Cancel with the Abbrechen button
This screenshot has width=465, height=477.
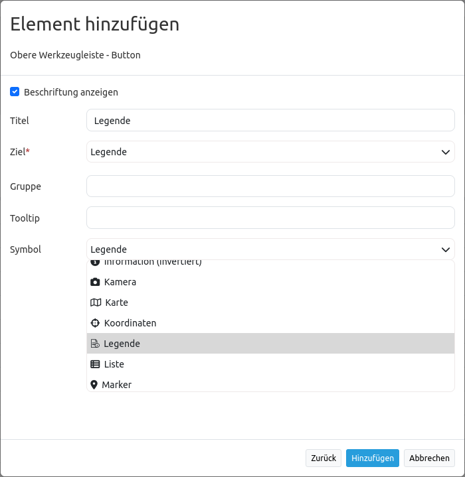(x=429, y=458)
